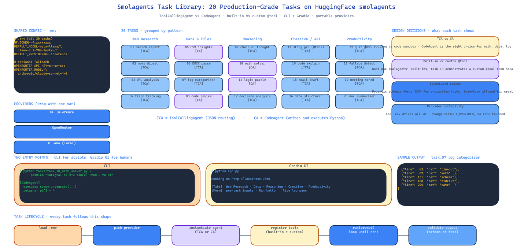The width and height of the screenshot is (513, 248).
Task: Select the 05 CSV insights card
Action: point(199,52)
